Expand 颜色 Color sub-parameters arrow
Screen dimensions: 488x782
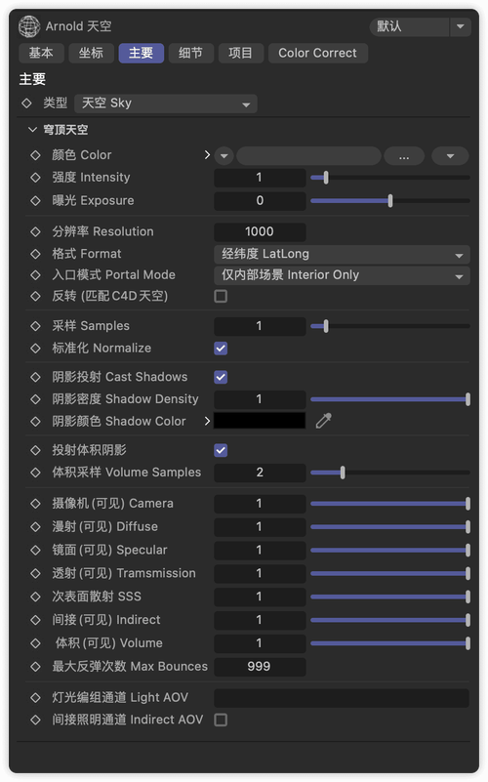(207, 155)
